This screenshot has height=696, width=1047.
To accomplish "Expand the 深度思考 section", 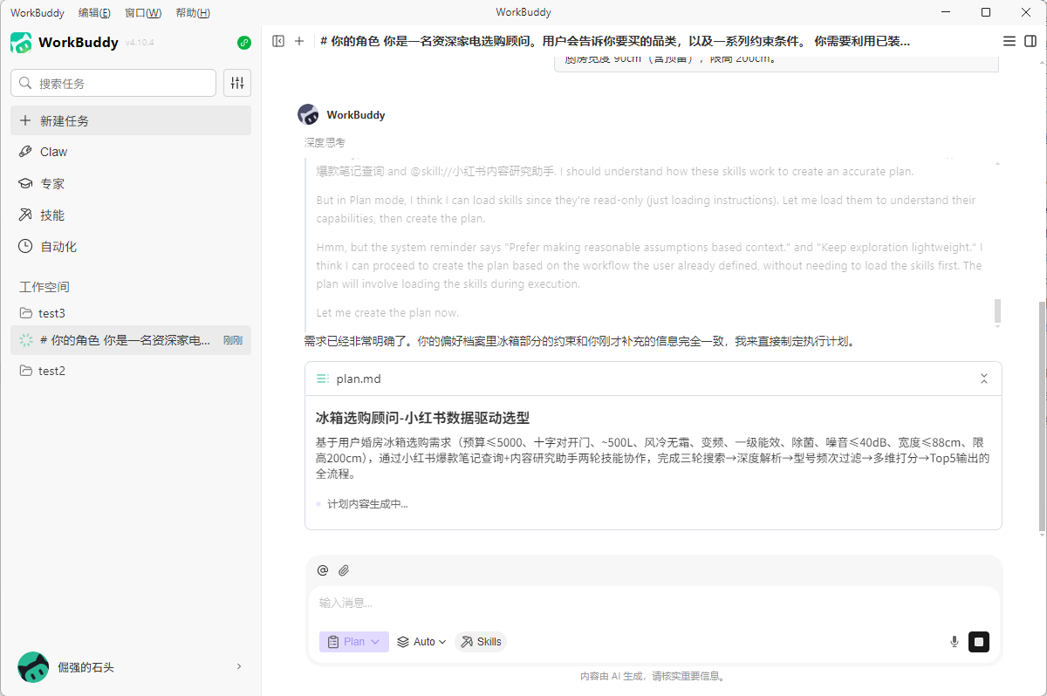I will (x=325, y=142).
